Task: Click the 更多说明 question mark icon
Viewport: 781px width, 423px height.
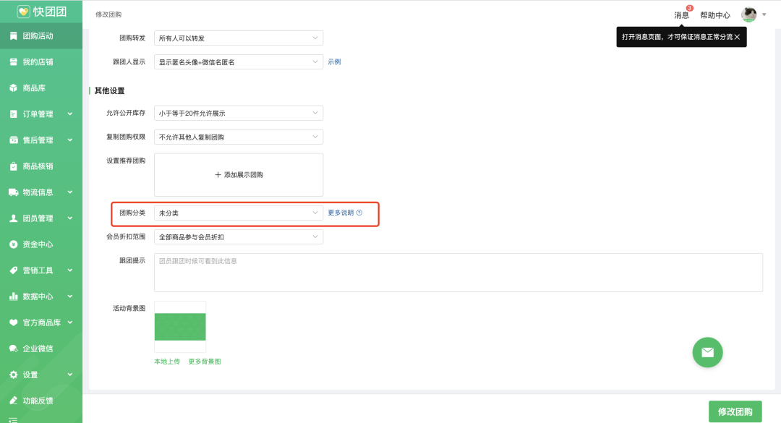Action: tap(359, 213)
